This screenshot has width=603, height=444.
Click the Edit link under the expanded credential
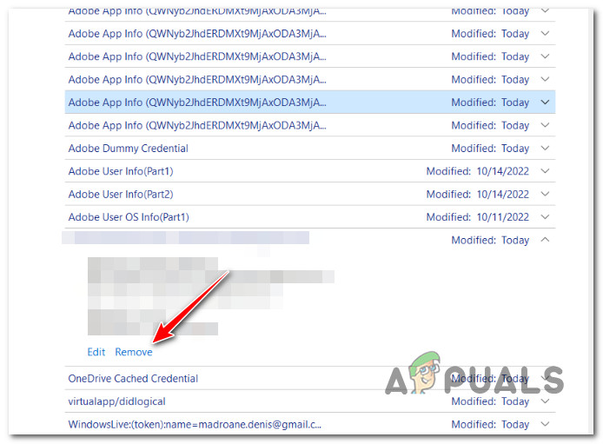click(x=96, y=352)
